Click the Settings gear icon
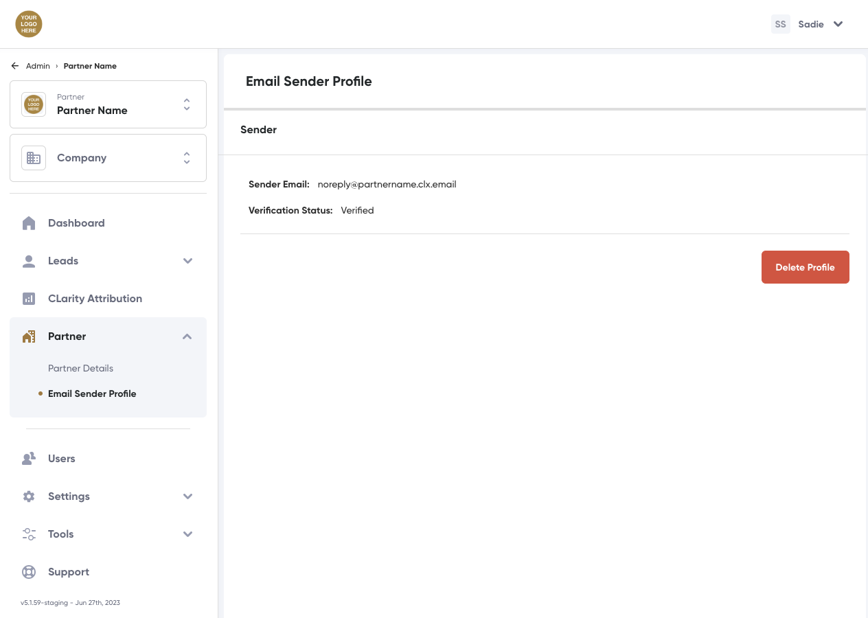The width and height of the screenshot is (868, 618). 29,496
